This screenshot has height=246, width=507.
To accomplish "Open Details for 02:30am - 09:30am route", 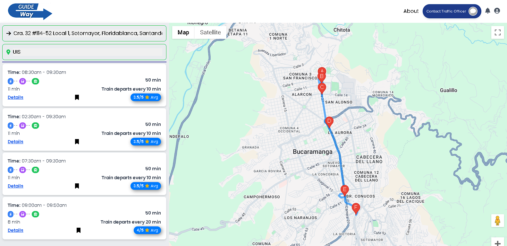I will [x=15, y=142].
